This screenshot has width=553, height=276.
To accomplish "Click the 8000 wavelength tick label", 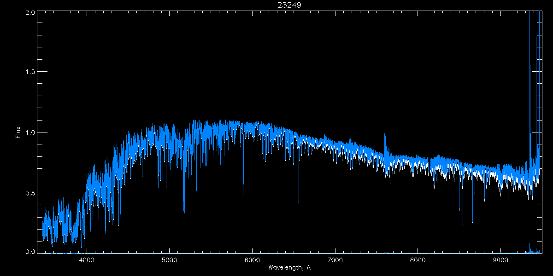I will 418,260.
